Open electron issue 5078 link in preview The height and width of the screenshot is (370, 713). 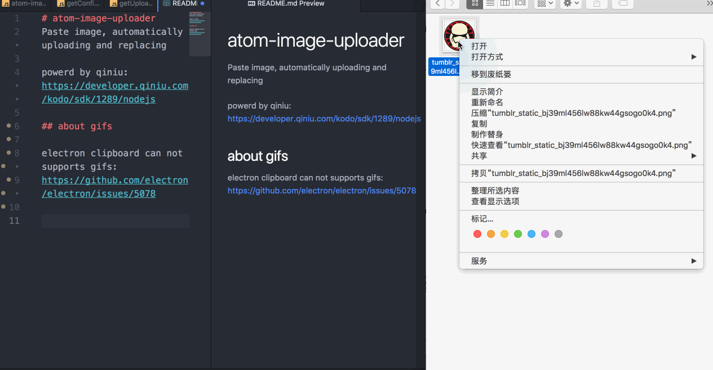click(322, 191)
